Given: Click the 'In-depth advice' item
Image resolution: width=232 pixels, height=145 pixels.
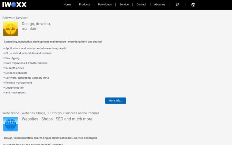Looking at the screenshot, I should tap(15, 68).
